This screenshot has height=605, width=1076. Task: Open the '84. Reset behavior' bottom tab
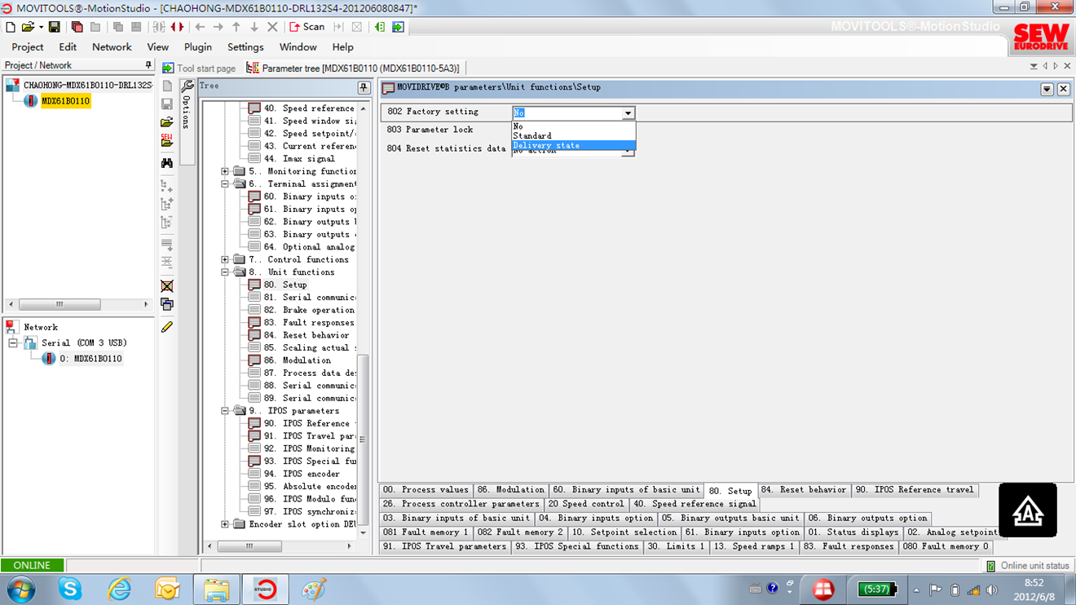pos(804,490)
